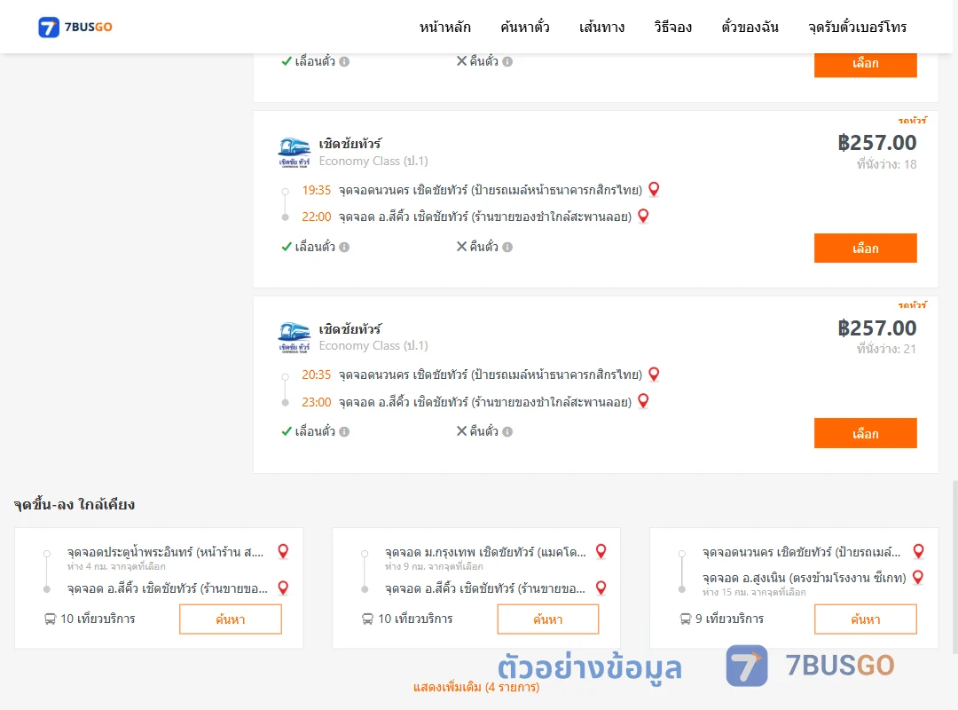The image size is (958, 710).
Task: Expand แสดงเพิ่มเติม (4 รายการ) list
Action: 476,688
